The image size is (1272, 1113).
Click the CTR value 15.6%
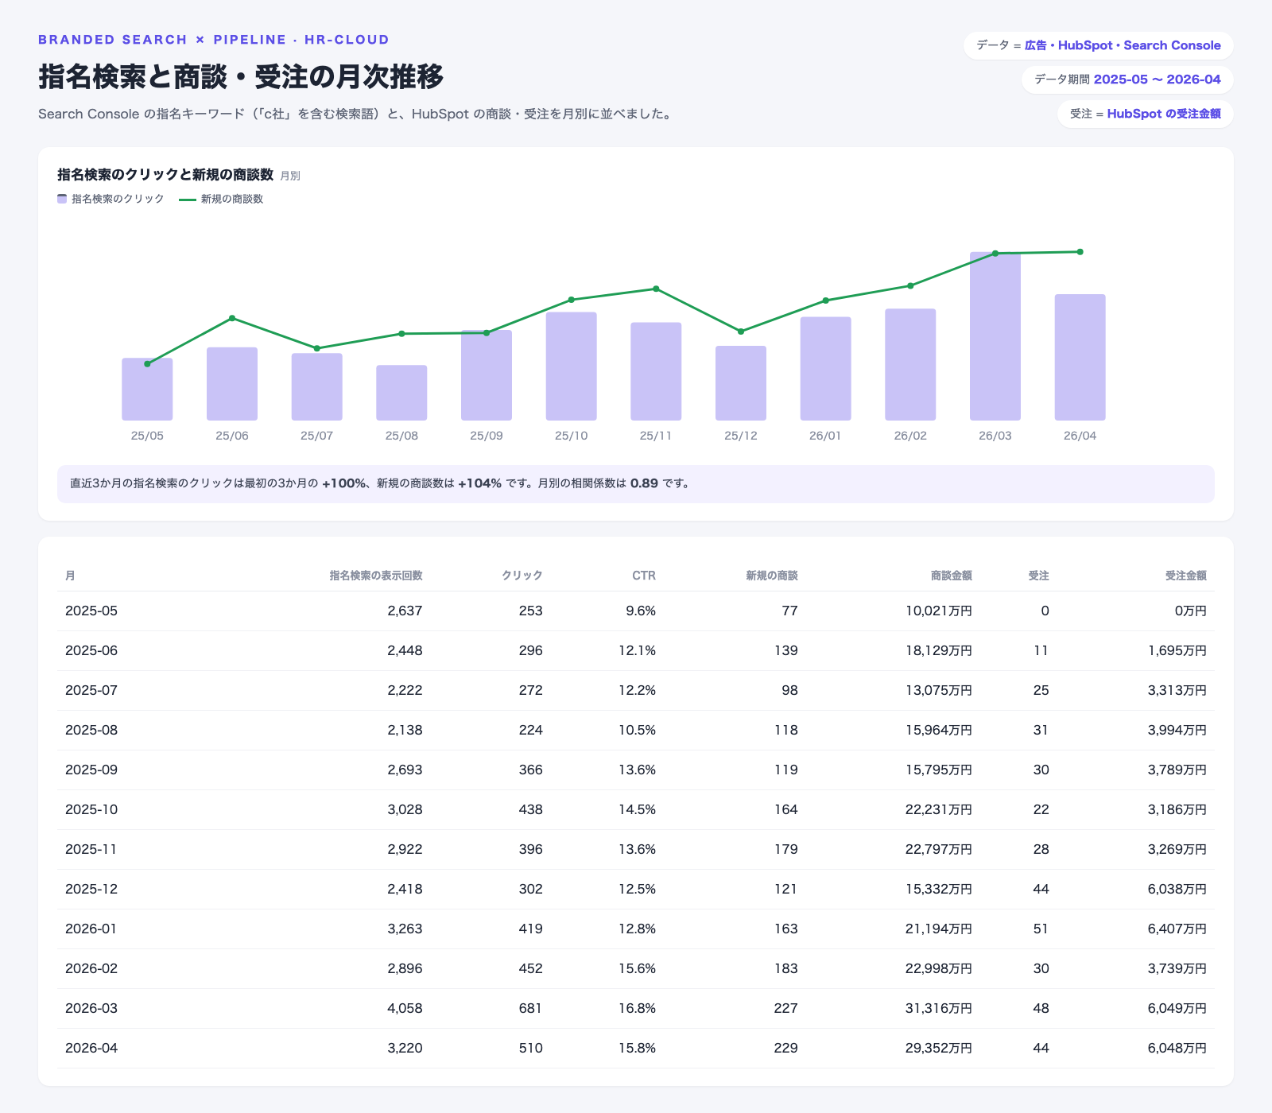click(x=638, y=968)
